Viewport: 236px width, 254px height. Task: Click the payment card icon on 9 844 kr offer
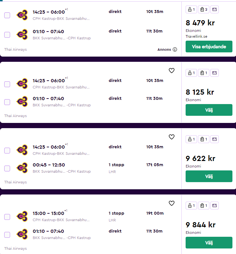click(x=215, y=206)
